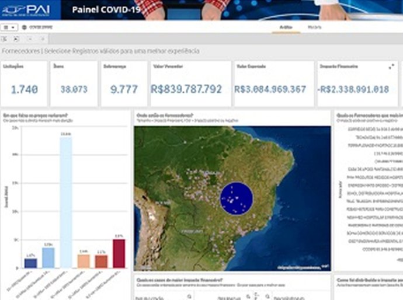Image resolution: width=403 pixels, height=300 pixels.
Task: Expand the Impacto Financeiro KPI to fullscreen
Action: click(391, 67)
